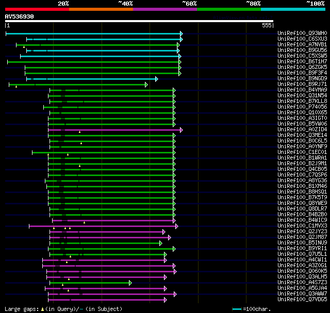Select the UniRef100_C7QSP6 label
This screenshot has width=330, height=313.
(302, 175)
